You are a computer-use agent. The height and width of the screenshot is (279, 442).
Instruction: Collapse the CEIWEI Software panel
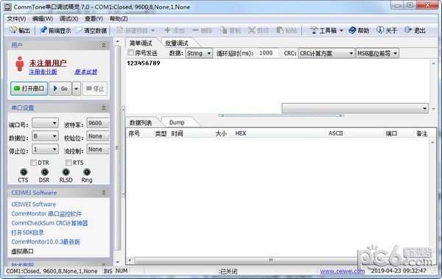tap(104, 192)
